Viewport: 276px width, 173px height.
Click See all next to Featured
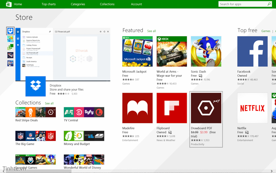tap(151, 31)
